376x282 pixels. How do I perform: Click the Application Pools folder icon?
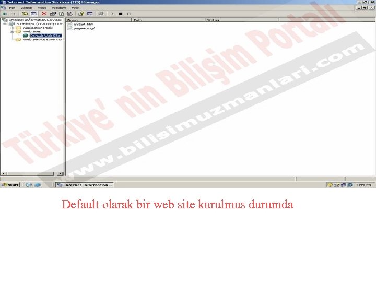click(x=18, y=28)
